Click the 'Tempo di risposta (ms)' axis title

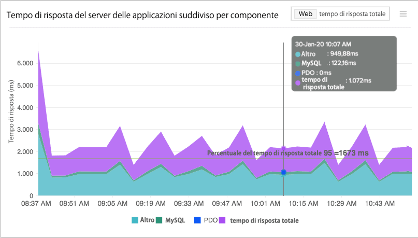pyautogui.click(x=11, y=111)
